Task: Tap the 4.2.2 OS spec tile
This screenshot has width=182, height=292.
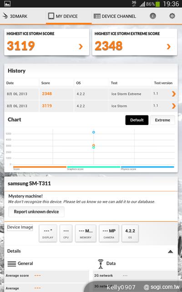Action: 130,233
